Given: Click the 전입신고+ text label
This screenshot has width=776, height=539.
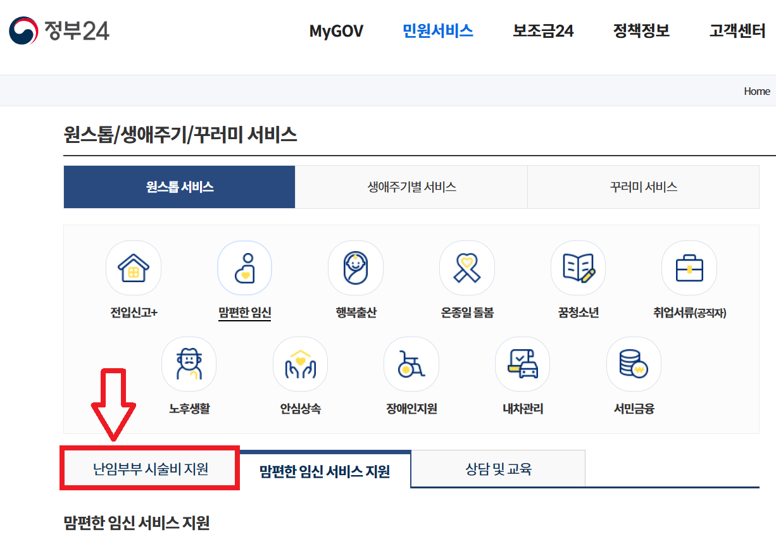Looking at the screenshot, I should (x=134, y=313).
